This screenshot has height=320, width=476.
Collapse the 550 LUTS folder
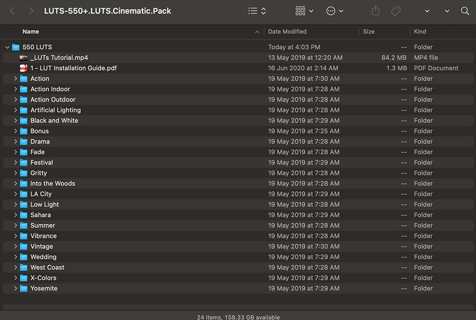7,47
